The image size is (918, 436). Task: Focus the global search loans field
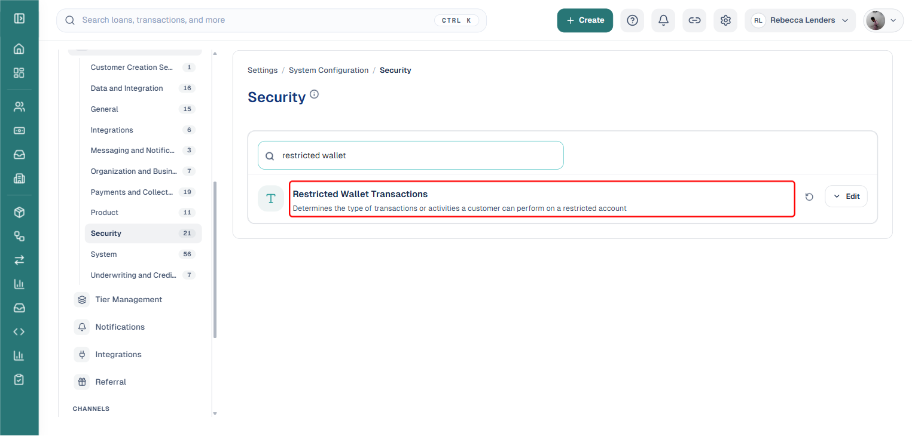coord(272,20)
